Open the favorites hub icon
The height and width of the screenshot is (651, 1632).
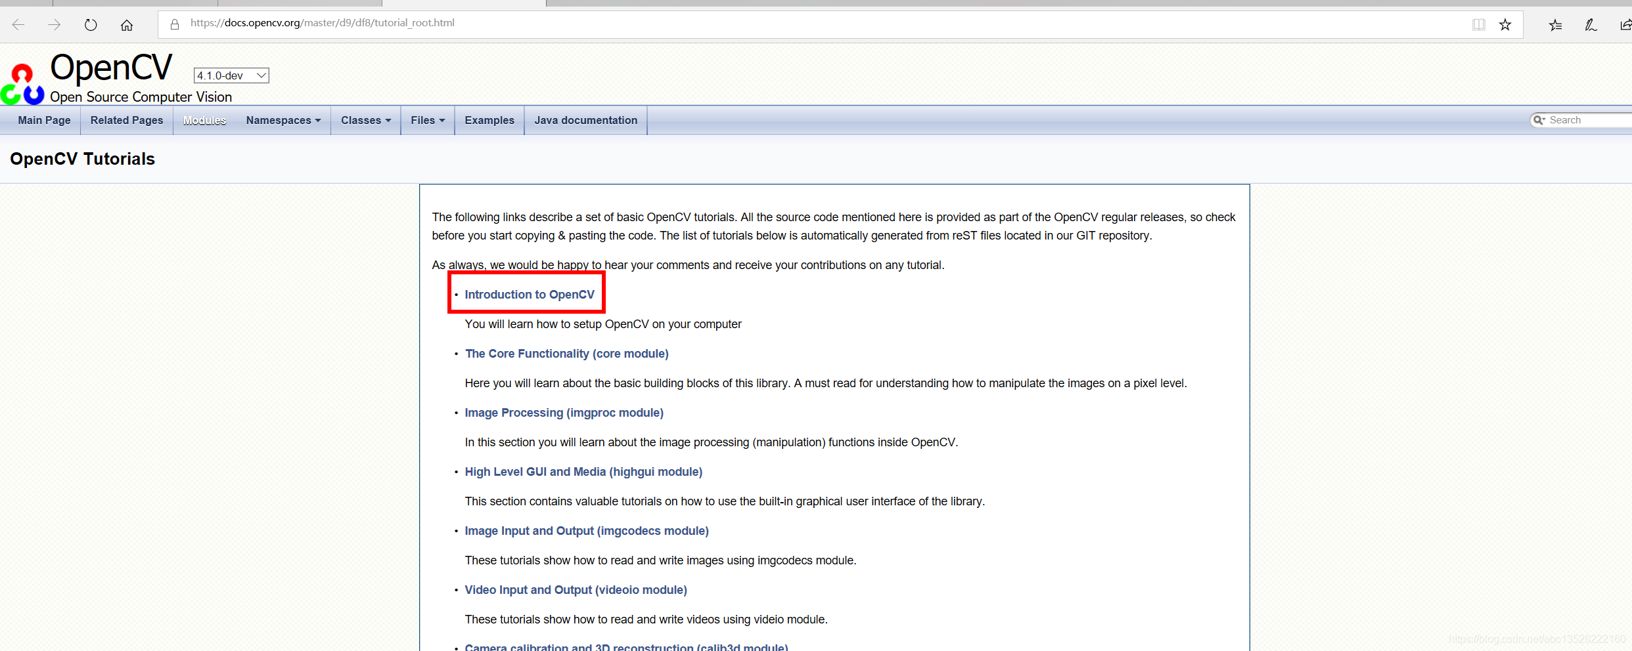point(1555,25)
